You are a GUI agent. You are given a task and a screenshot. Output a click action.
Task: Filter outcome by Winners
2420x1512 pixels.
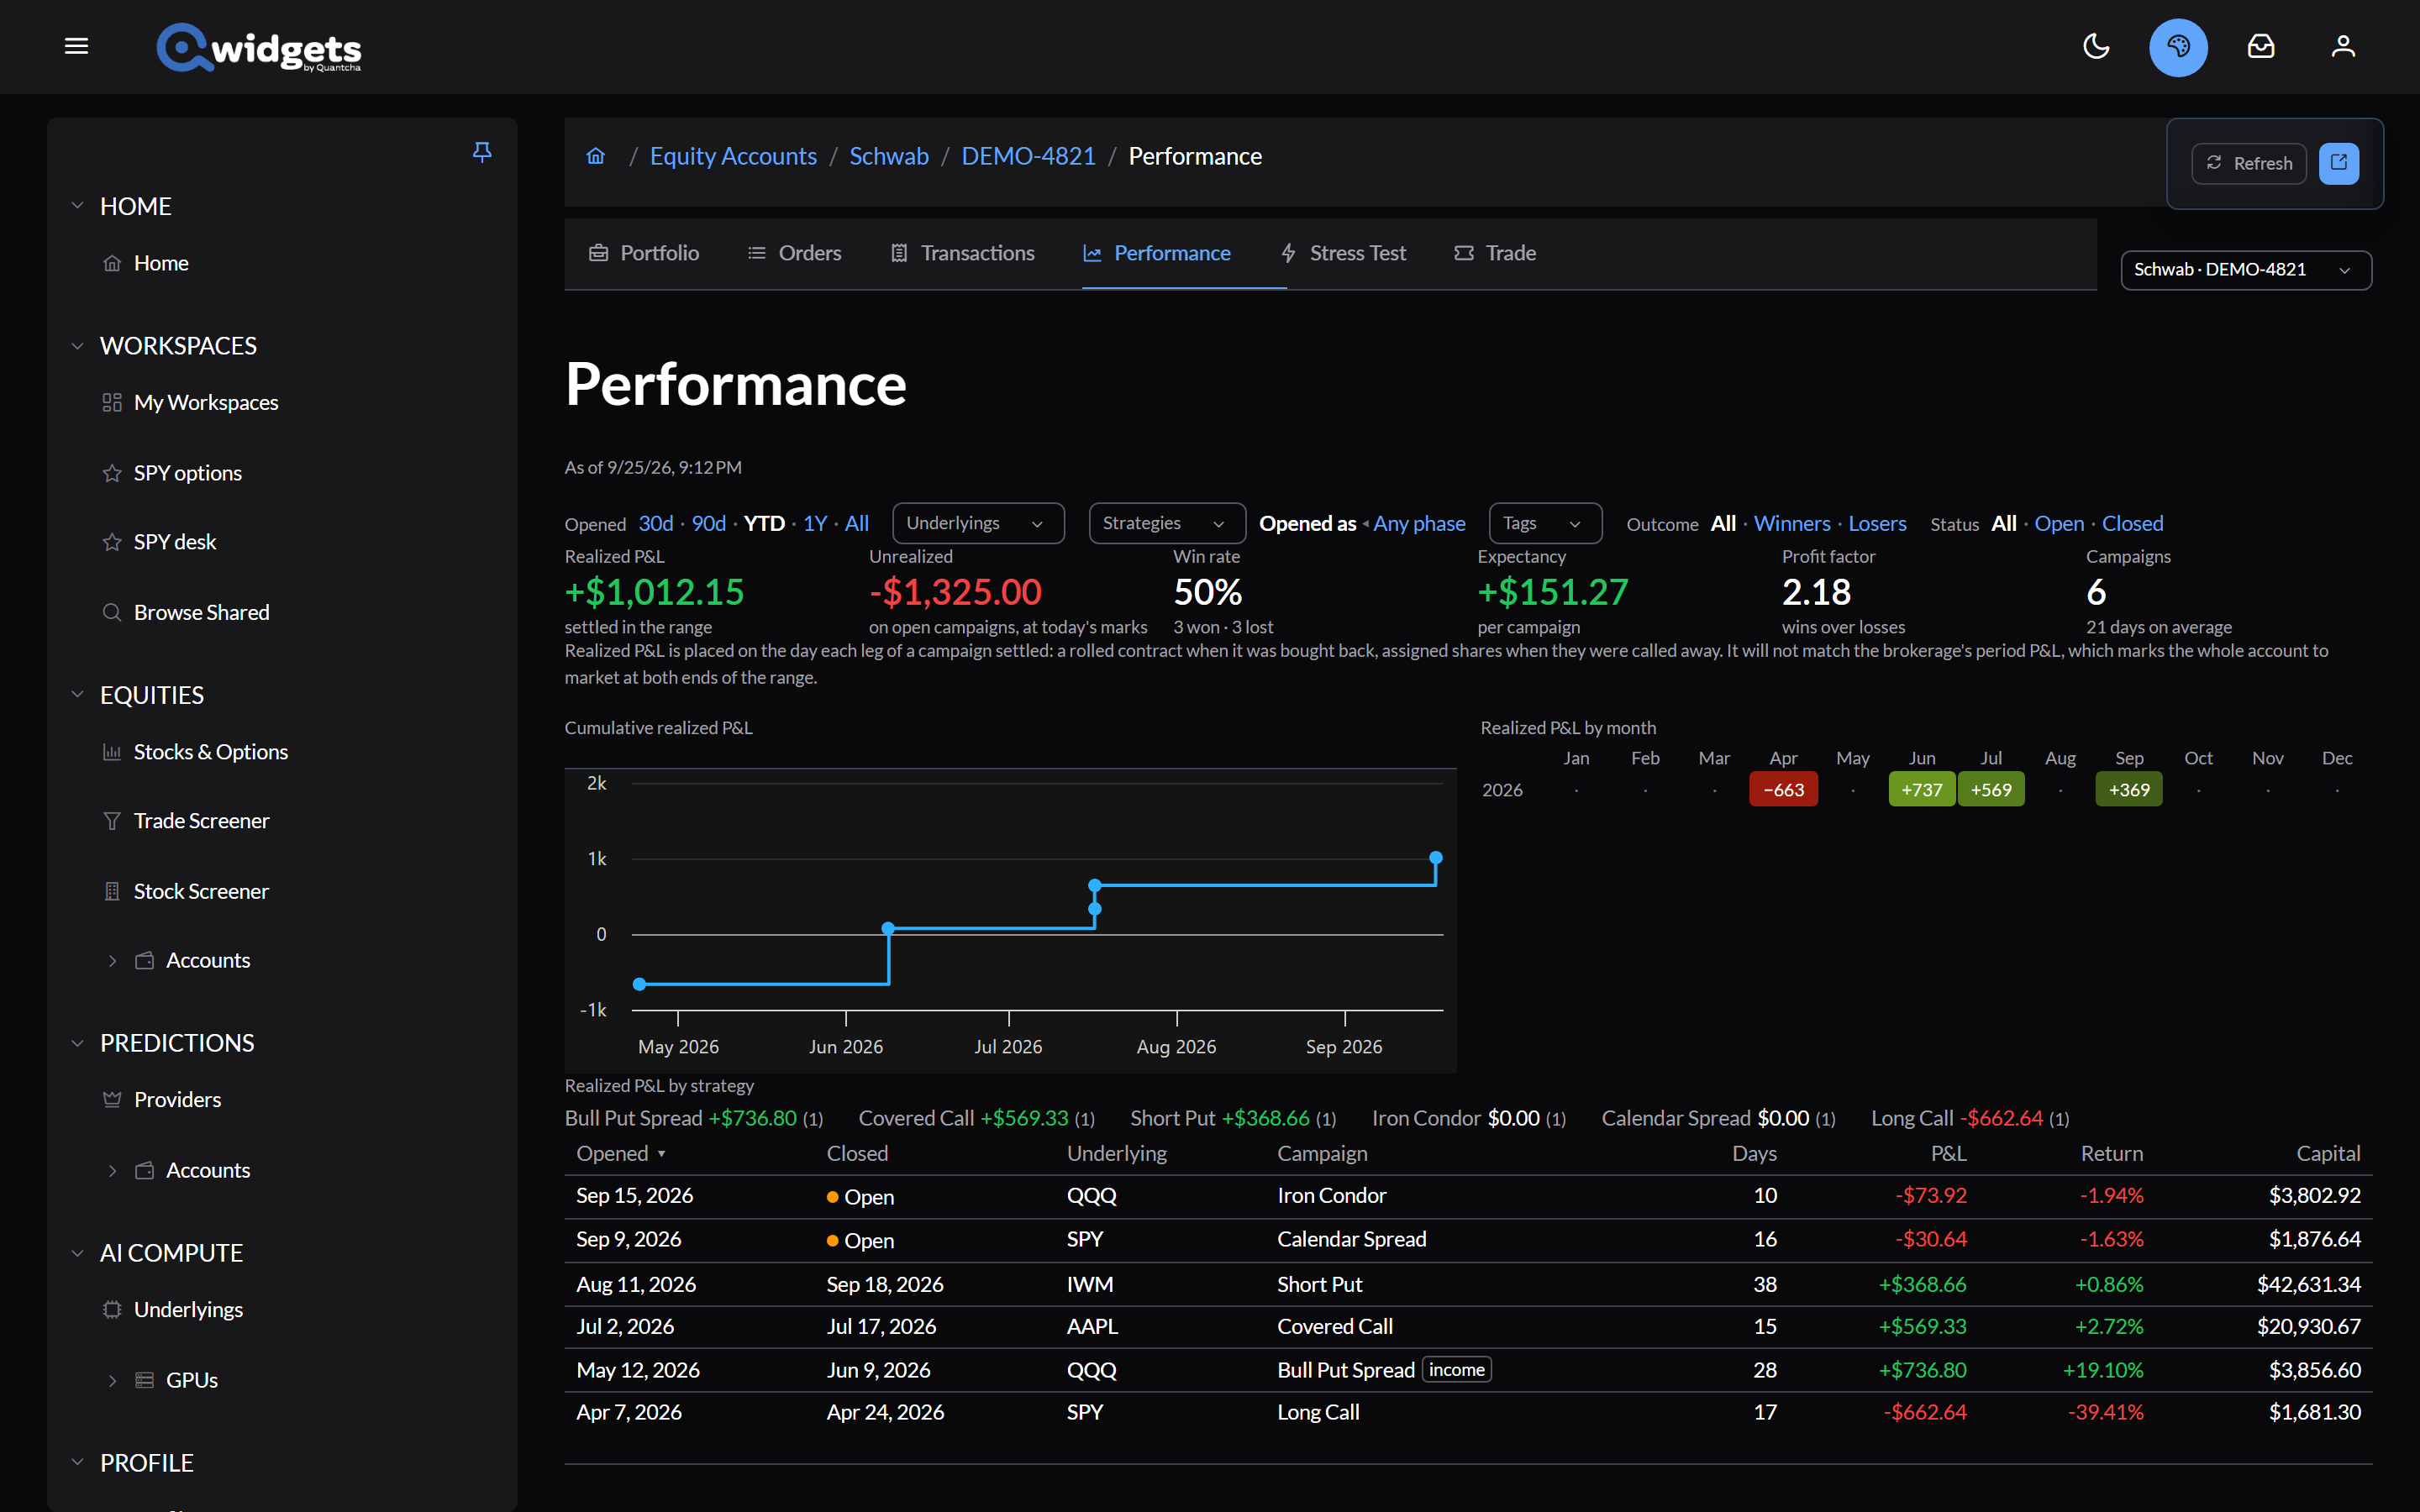pyautogui.click(x=1791, y=523)
